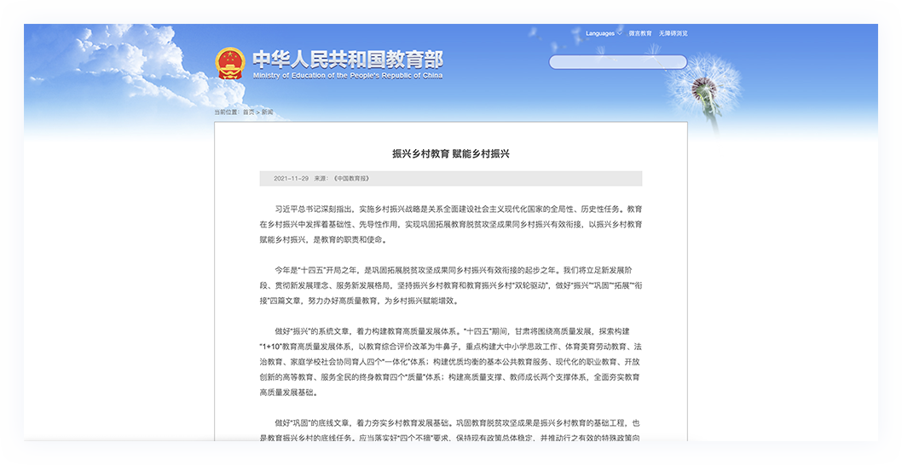The height and width of the screenshot is (465, 902).
Task: Click the paragraph beginning 做好"巩固"的底线文章
Action: (x=451, y=430)
